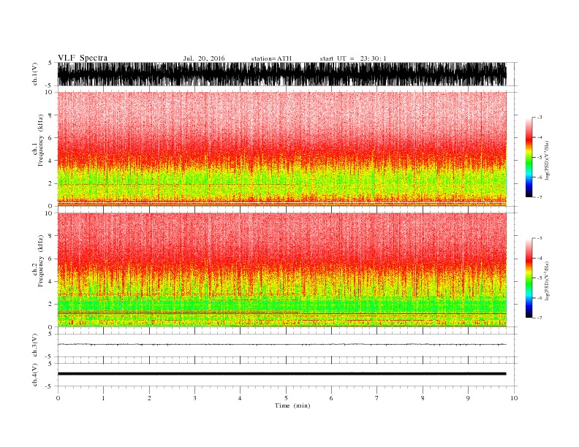Click time axis tick label "10"
579x447 pixels.
pyautogui.click(x=514, y=398)
